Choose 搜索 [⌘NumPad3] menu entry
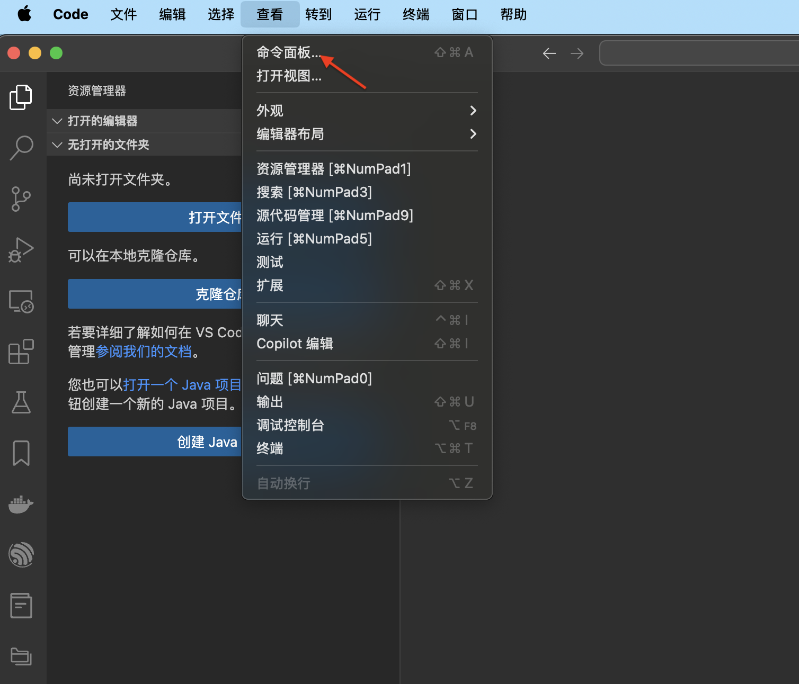 pyautogui.click(x=367, y=192)
